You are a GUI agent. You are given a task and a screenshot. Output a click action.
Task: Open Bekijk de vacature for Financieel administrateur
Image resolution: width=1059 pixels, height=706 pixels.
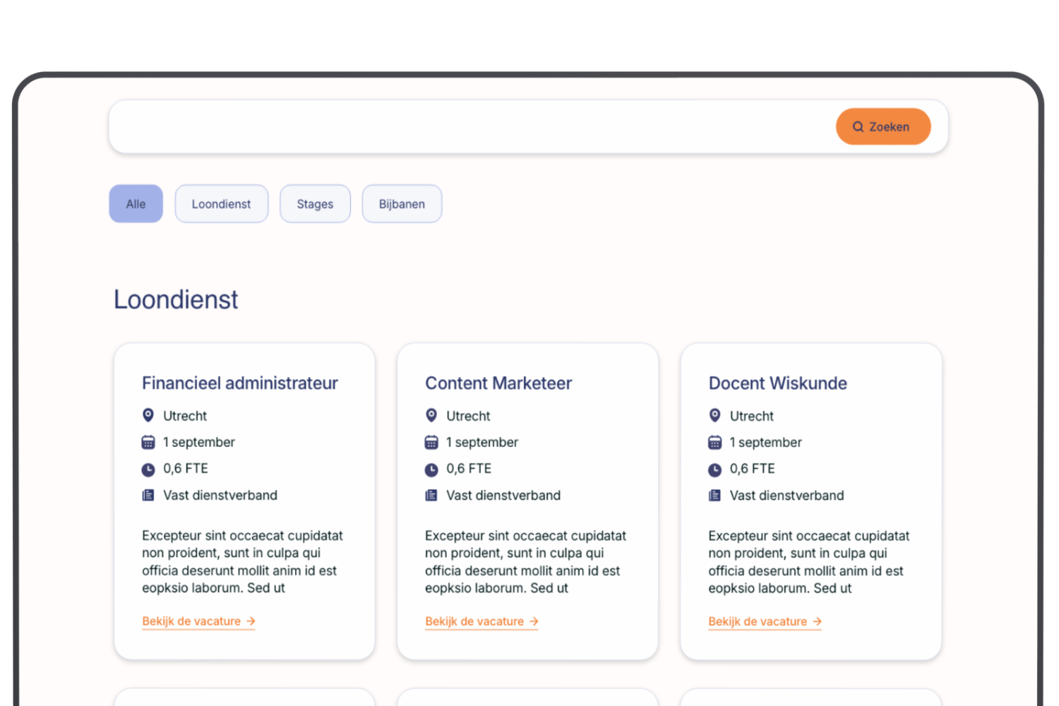[x=198, y=621]
